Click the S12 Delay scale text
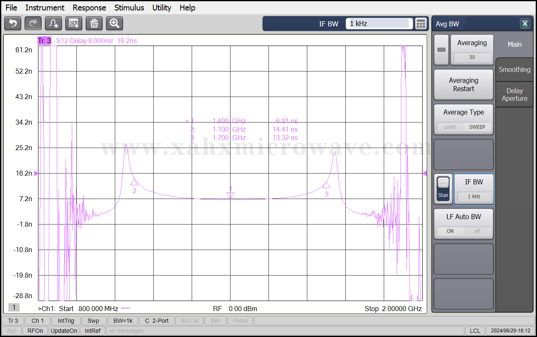The width and height of the screenshot is (537, 337). (x=96, y=41)
